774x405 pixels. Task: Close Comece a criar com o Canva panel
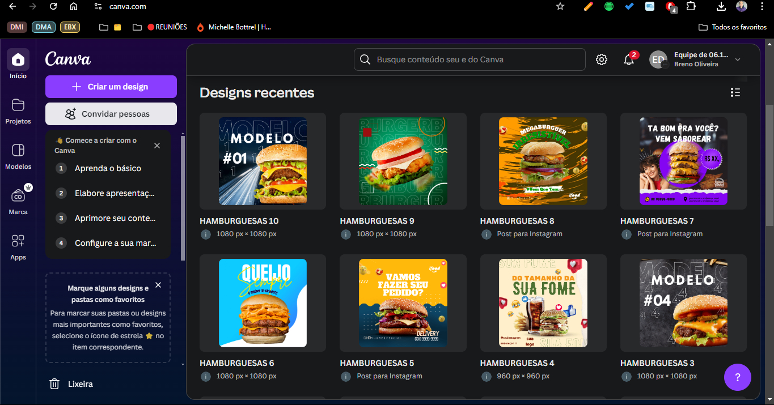(x=157, y=146)
